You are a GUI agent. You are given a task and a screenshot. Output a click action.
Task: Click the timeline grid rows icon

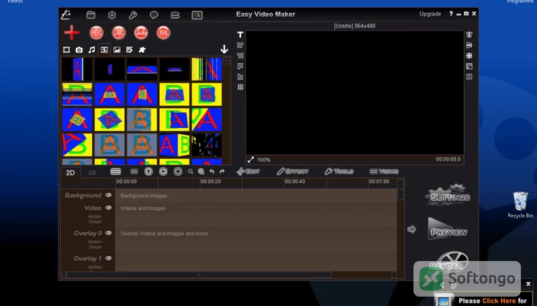[134, 172]
